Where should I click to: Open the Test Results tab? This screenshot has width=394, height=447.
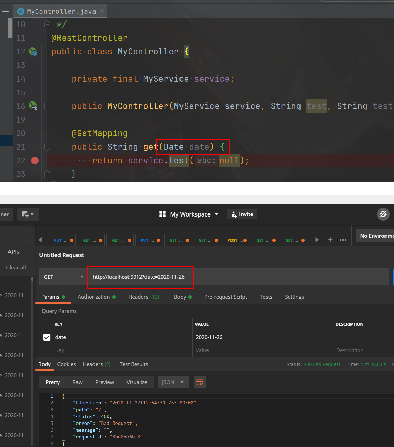point(134,364)
